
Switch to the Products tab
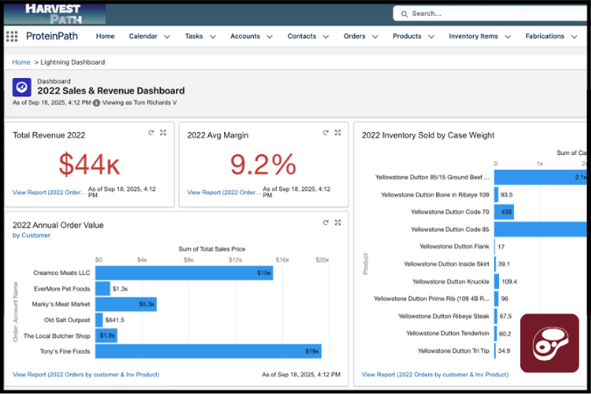pyautogui.click(x=406, y=36)
